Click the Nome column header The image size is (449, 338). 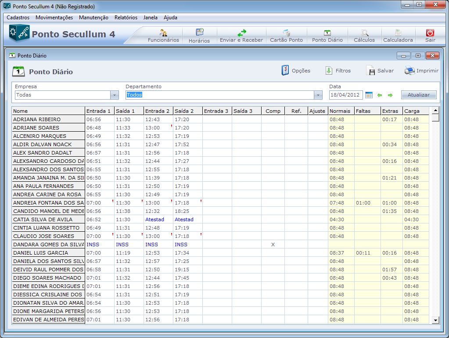[x=48, y=111]
